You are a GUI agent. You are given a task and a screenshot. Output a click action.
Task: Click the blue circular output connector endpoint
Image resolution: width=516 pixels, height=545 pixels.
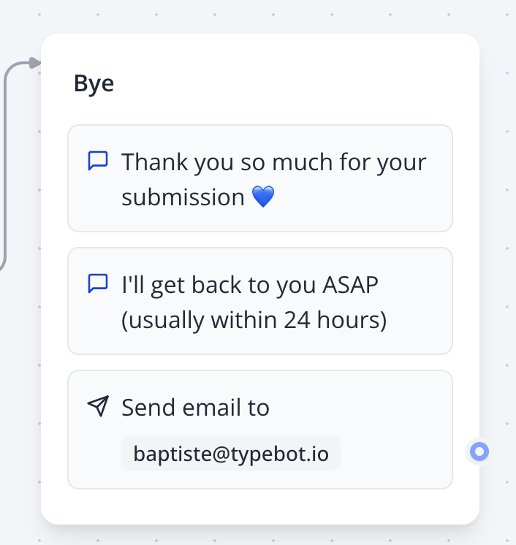[479, 452]
